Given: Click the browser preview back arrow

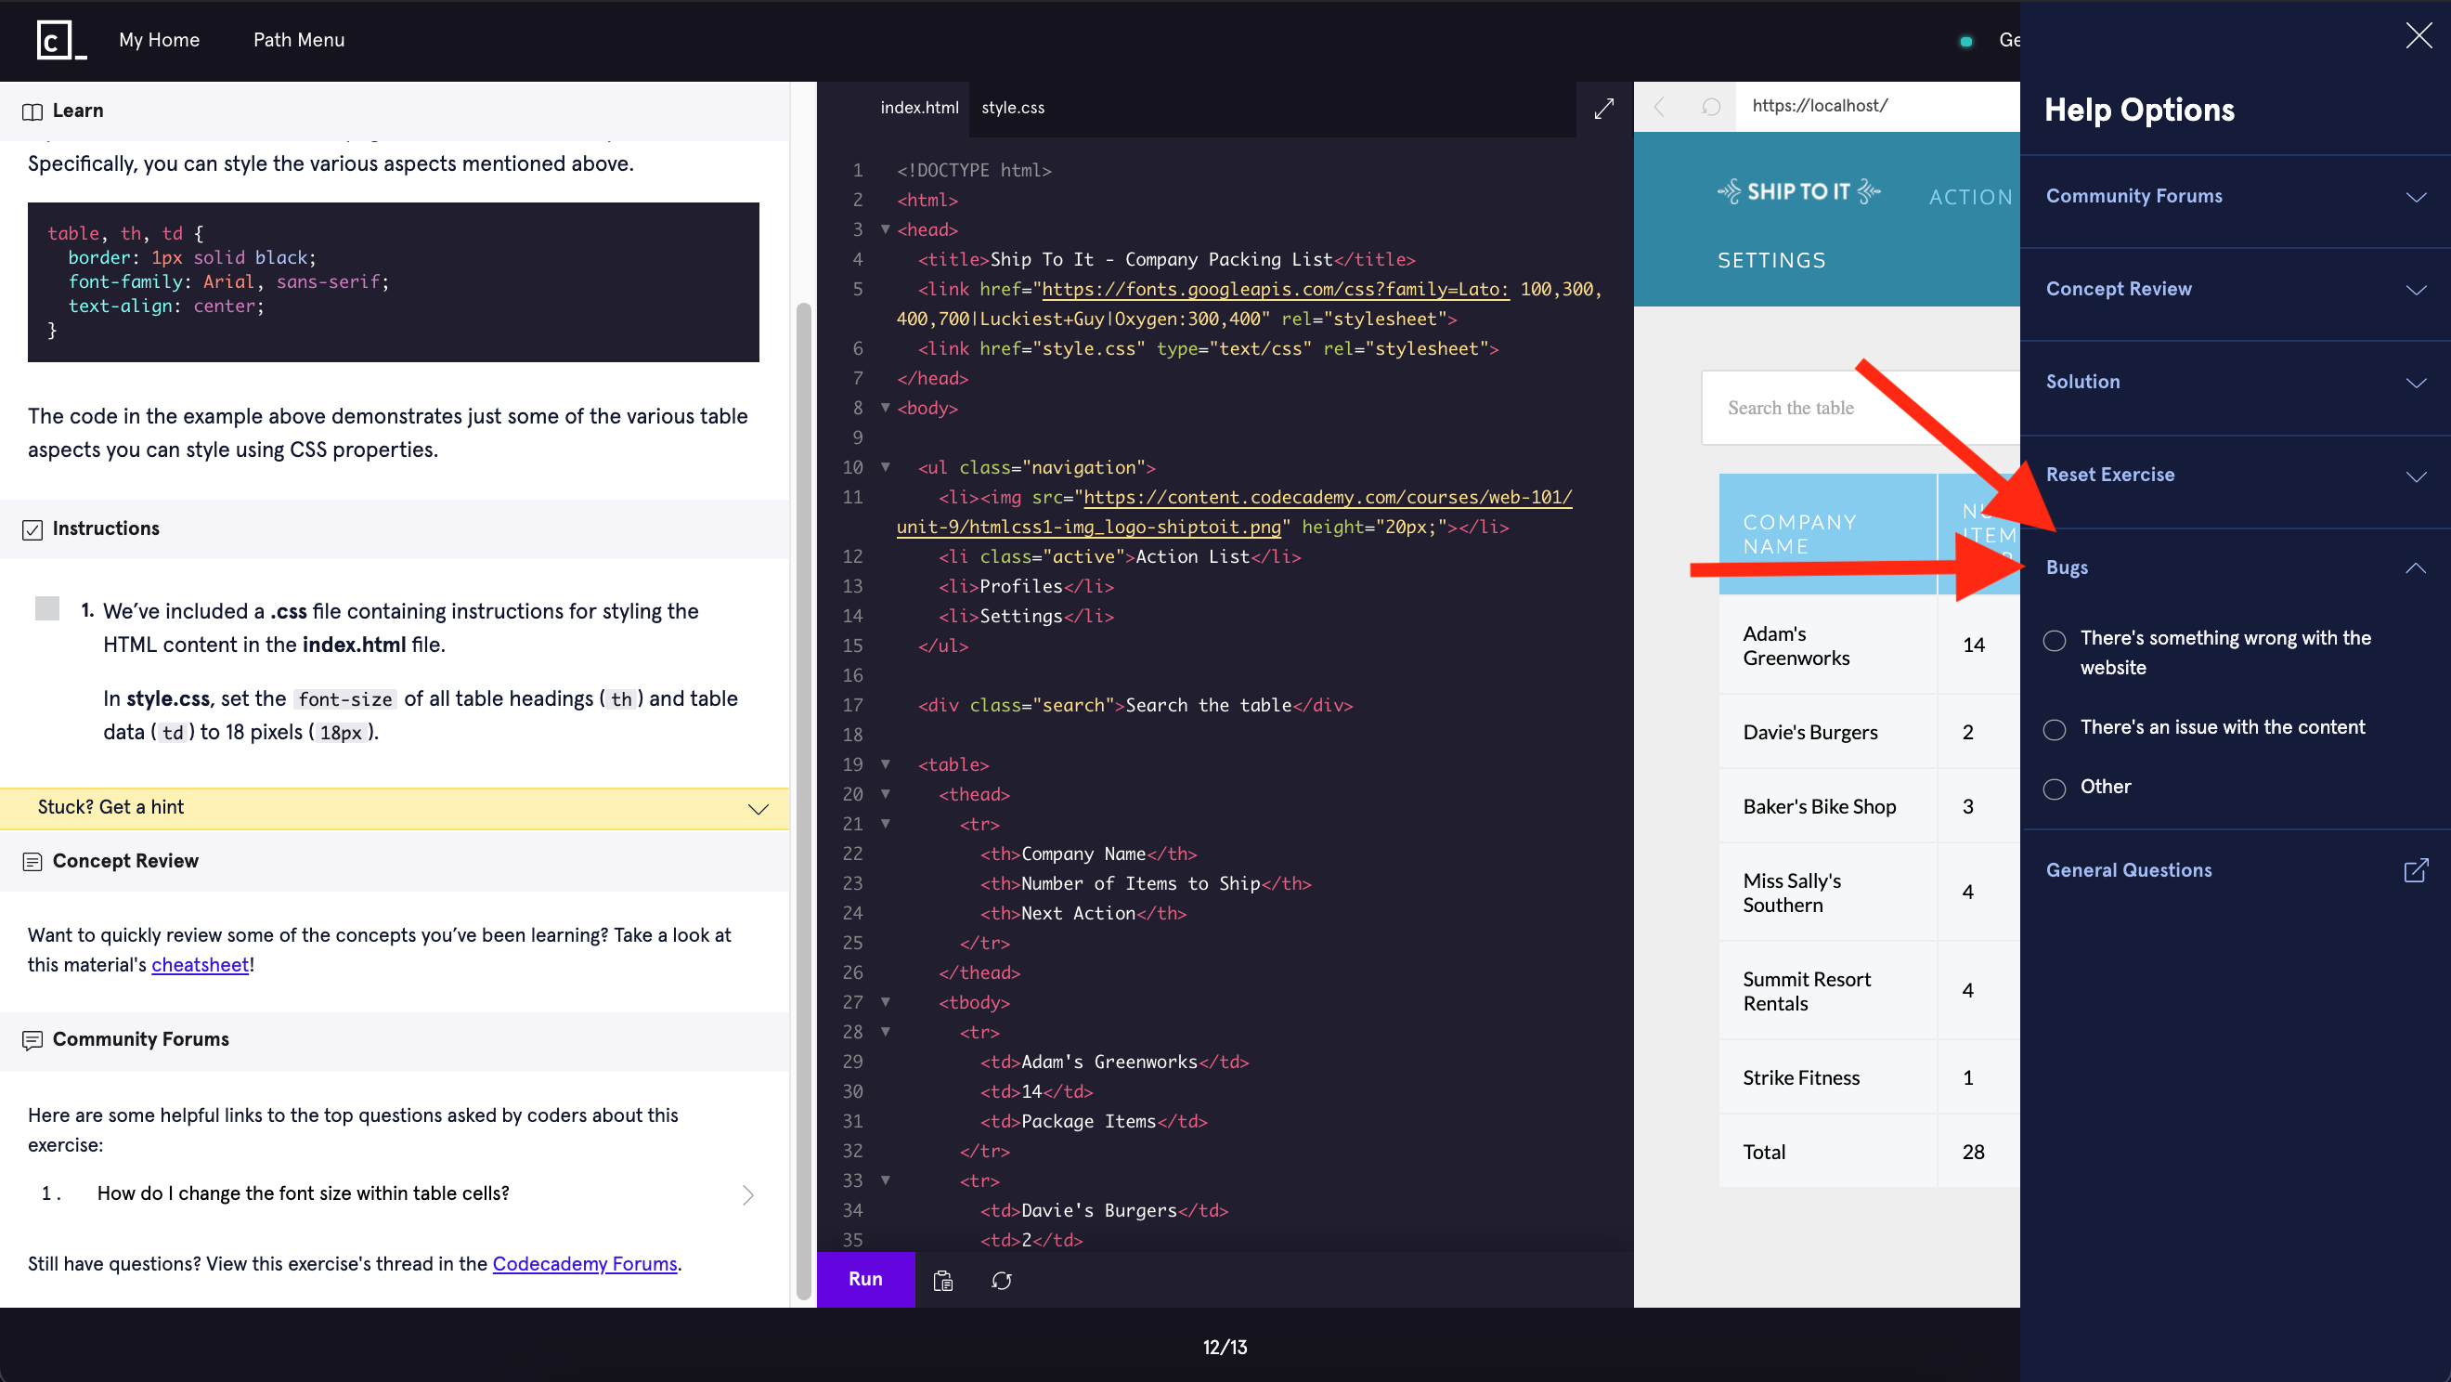Looking at the screenshot, I should (1660, 107).
